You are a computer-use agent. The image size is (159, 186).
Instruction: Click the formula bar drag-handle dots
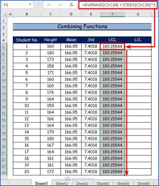[x=38, y=5]
